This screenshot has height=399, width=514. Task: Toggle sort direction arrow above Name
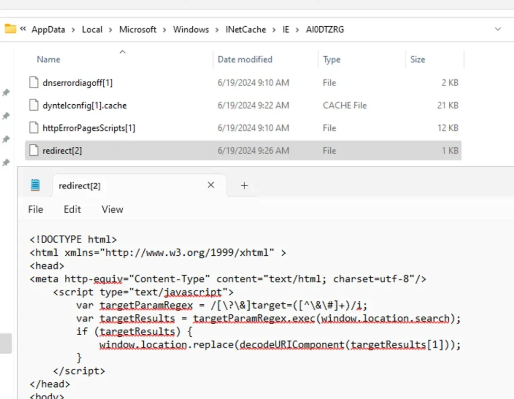point(122,52)
